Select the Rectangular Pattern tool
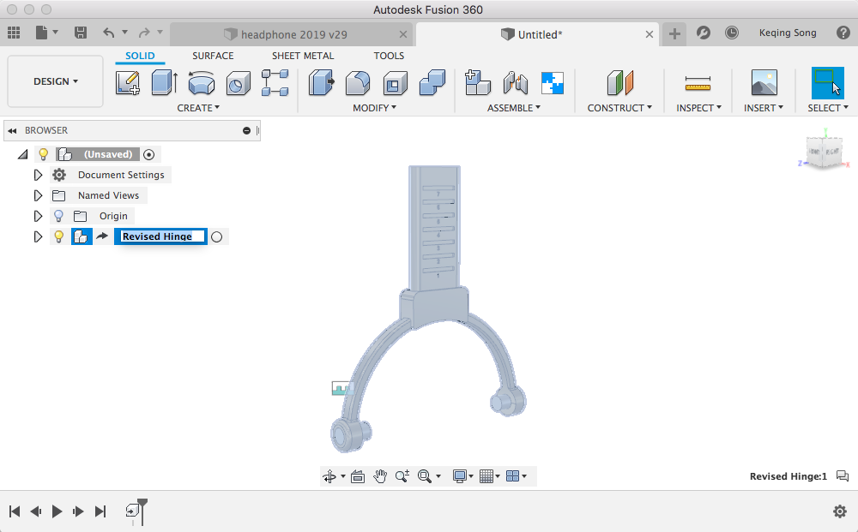Screen dimensions: 858x532 (x=275, y=83)
